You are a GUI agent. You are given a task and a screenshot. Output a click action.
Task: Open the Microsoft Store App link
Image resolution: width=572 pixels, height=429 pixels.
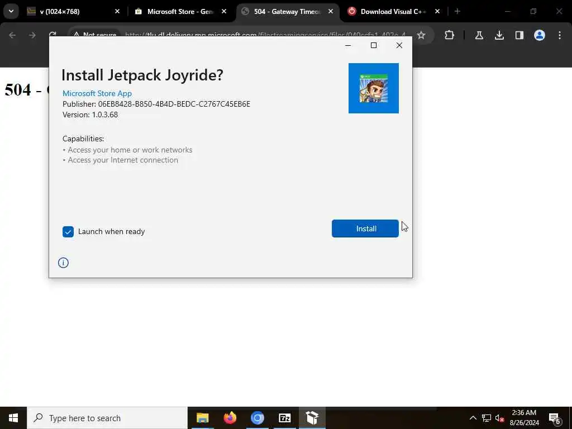click(x=97, y=93)
